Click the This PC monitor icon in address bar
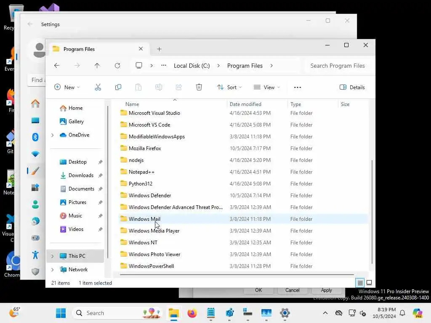Viewport: 431px width, 323px height. [139, 66]
